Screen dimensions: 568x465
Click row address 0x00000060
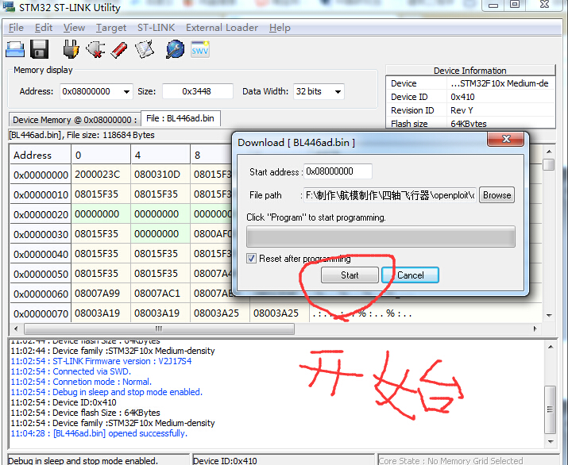pyautogui.click(x=41, y=294)
